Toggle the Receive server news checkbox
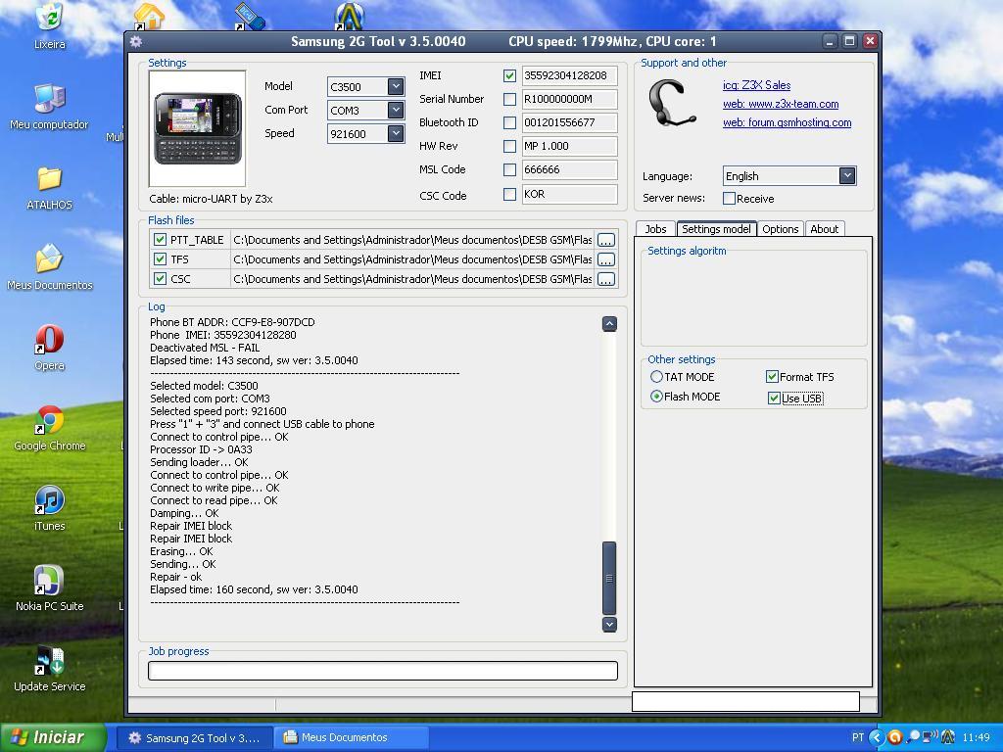This screenshot has width=1003, height=752. pos(729,198)
